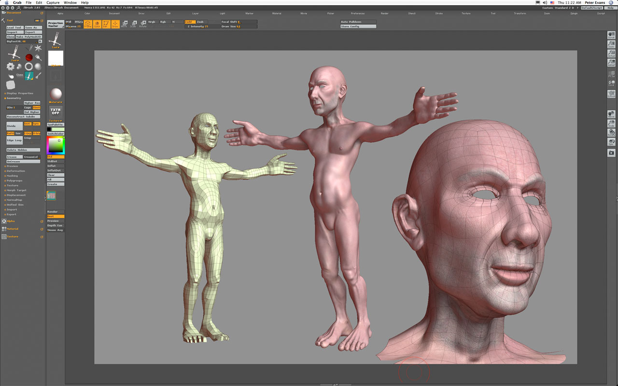Open the Layer menu in ZBrush bar
This screenshot has height=386, width=618.
coord(196,14)
